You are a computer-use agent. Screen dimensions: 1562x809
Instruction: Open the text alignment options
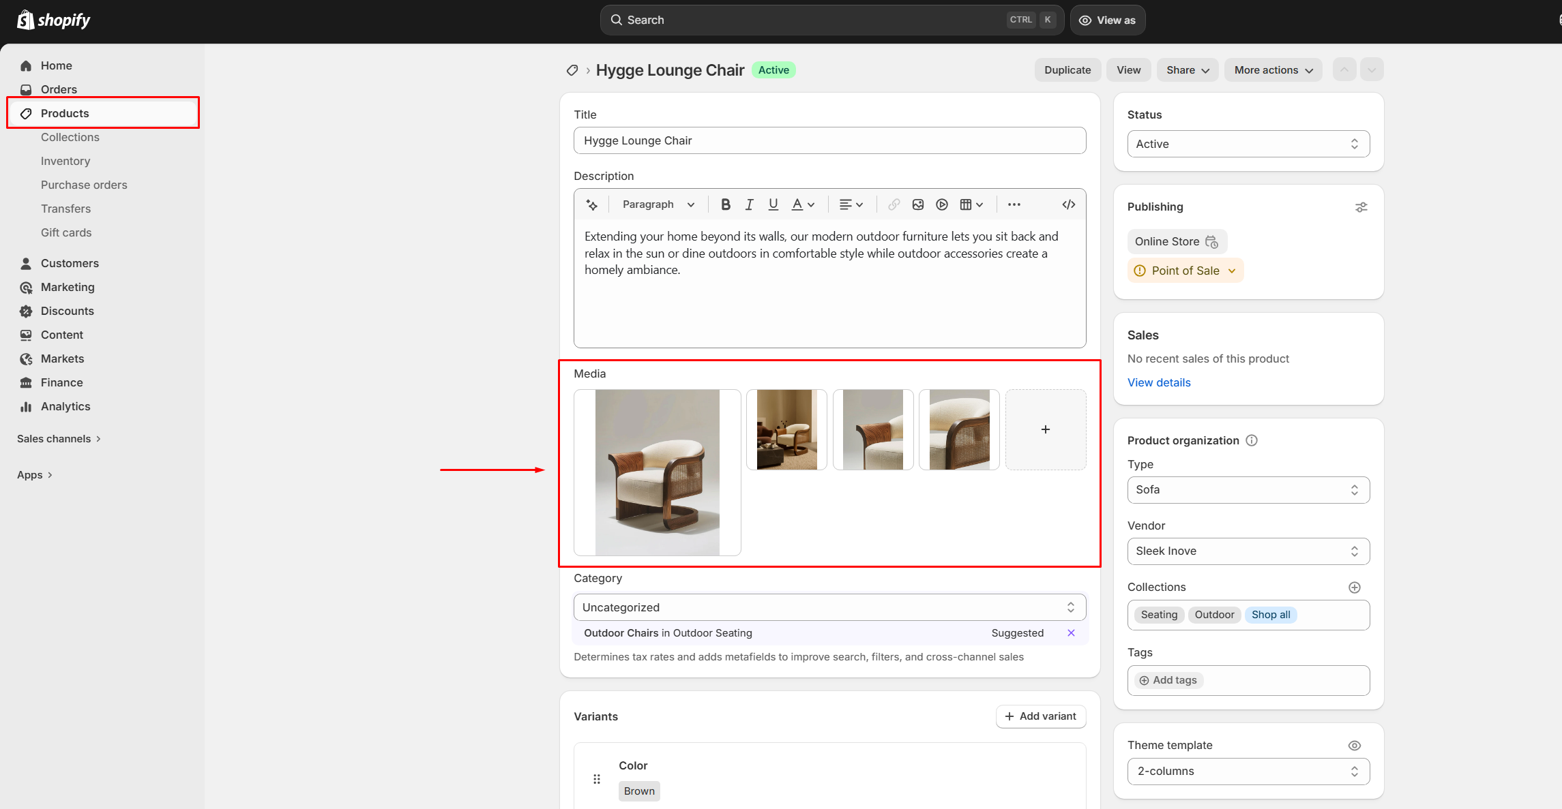point(851,204)
